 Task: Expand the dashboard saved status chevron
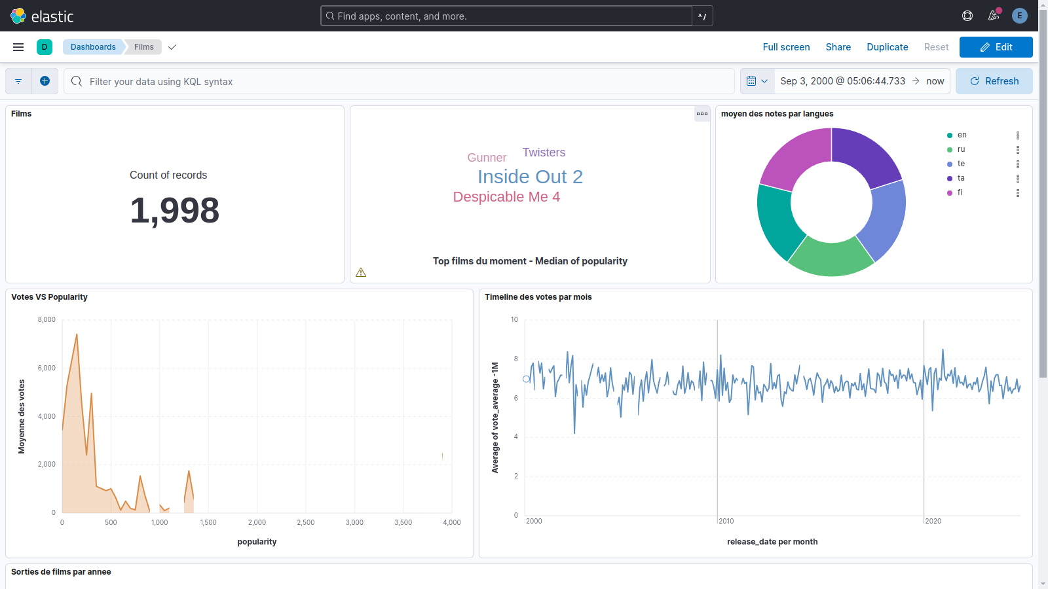(x=172, y=47)
